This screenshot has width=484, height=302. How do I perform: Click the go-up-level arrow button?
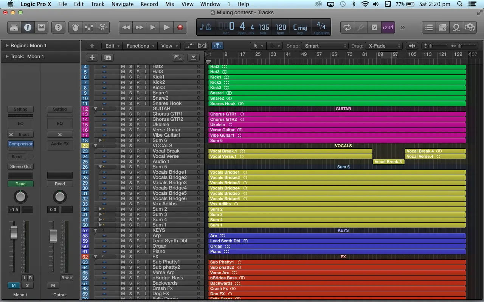coord(92,46)
